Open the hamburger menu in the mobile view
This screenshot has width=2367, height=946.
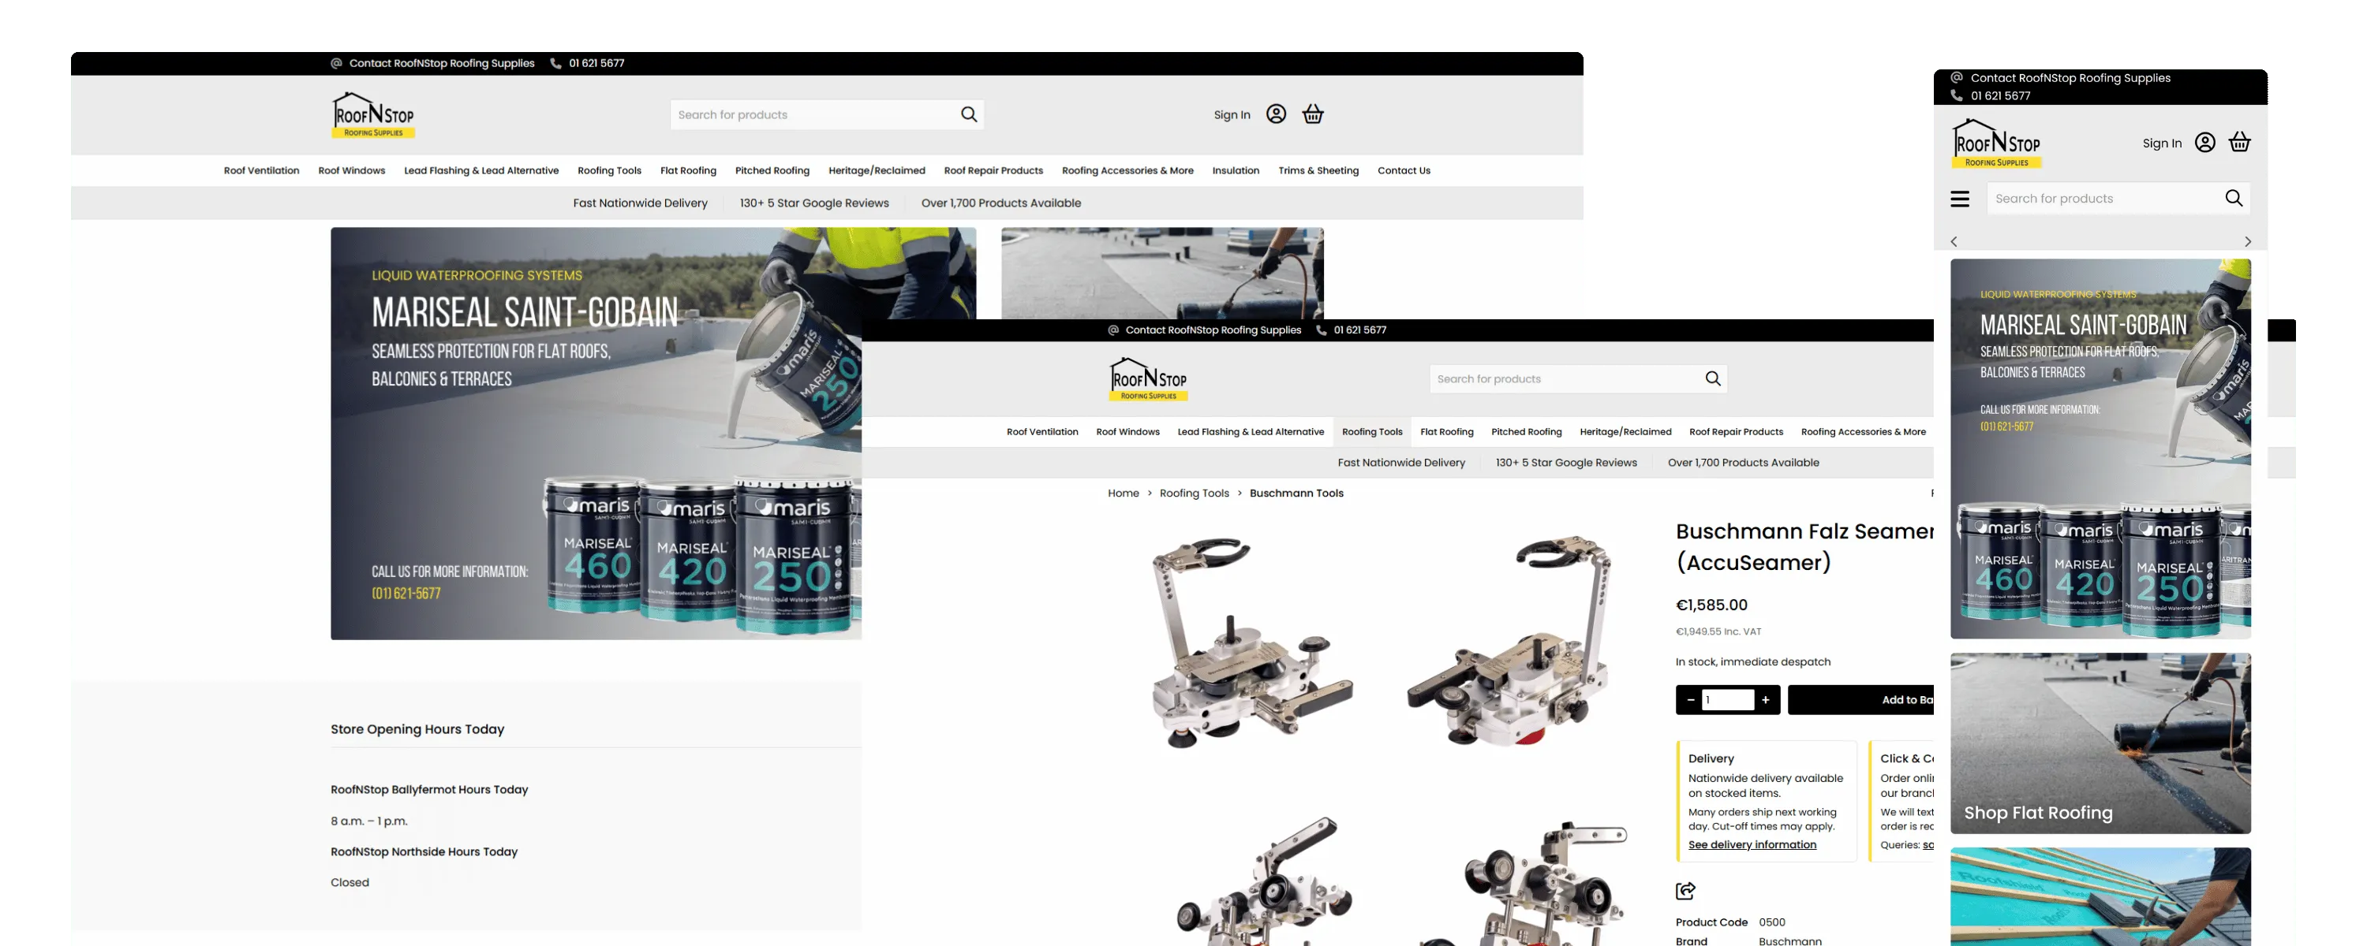click(x=1960, y=199)
